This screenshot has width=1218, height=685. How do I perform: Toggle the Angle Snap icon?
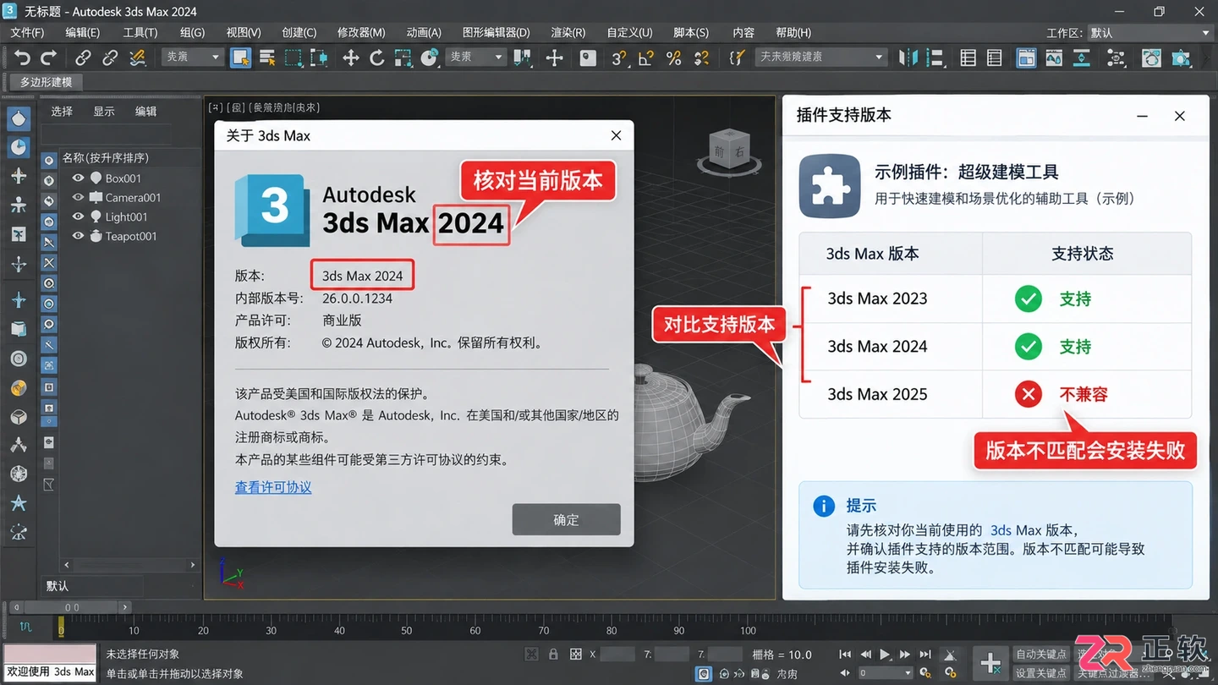(x=645, y=58)
